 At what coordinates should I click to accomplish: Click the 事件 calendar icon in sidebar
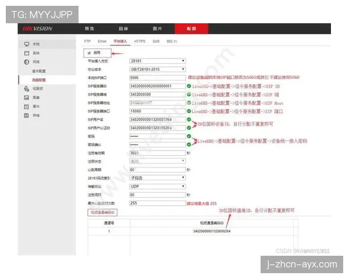click(27, 106)
